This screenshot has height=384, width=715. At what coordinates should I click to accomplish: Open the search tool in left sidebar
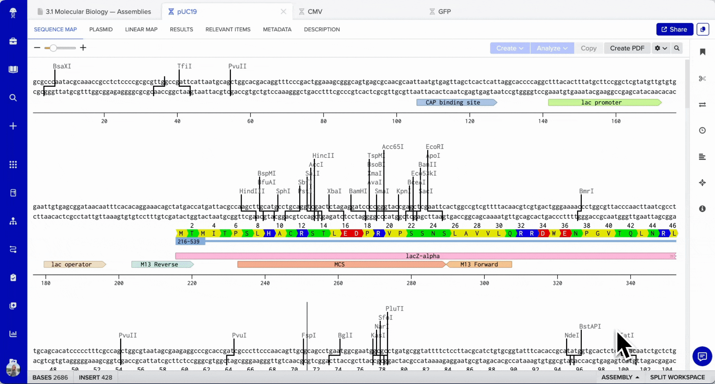[13, 97]
